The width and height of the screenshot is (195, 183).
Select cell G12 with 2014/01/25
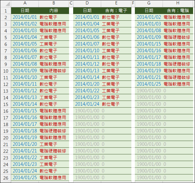(x=149, y=84)
